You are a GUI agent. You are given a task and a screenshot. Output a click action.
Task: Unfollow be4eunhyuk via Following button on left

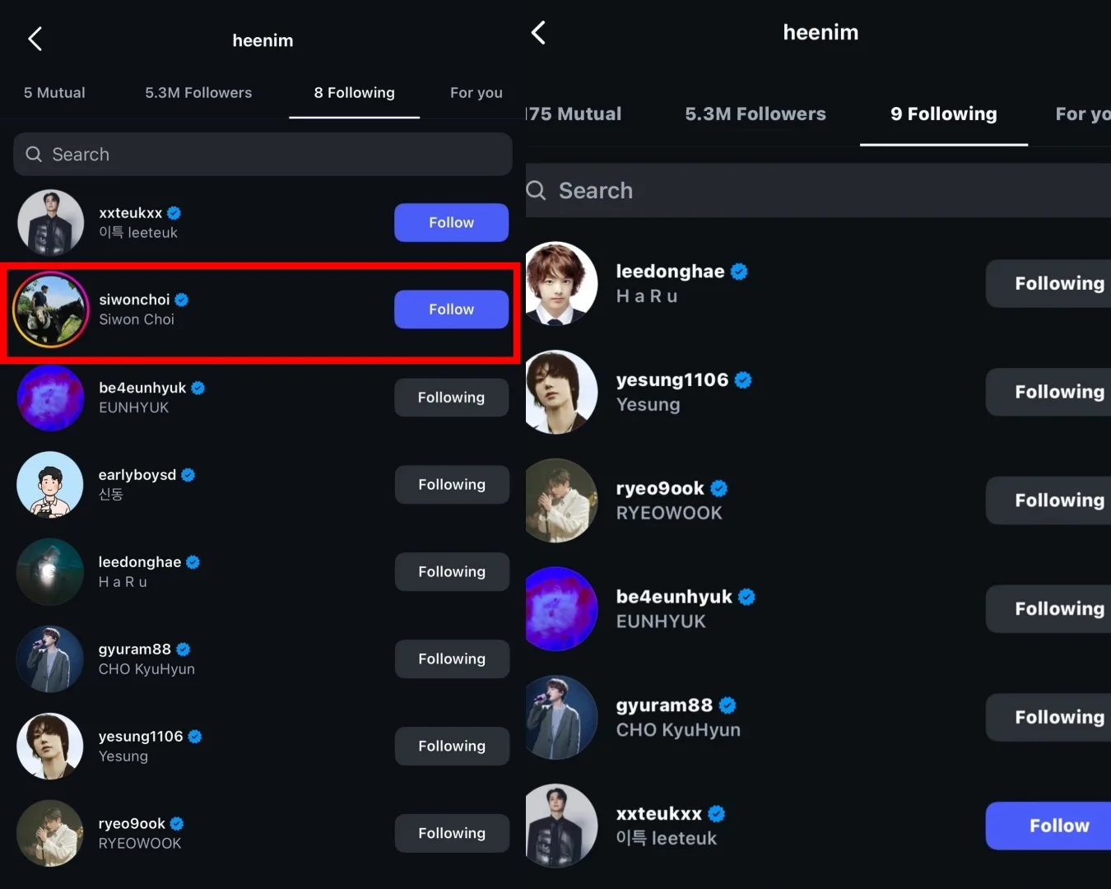(x=451, y=398)
